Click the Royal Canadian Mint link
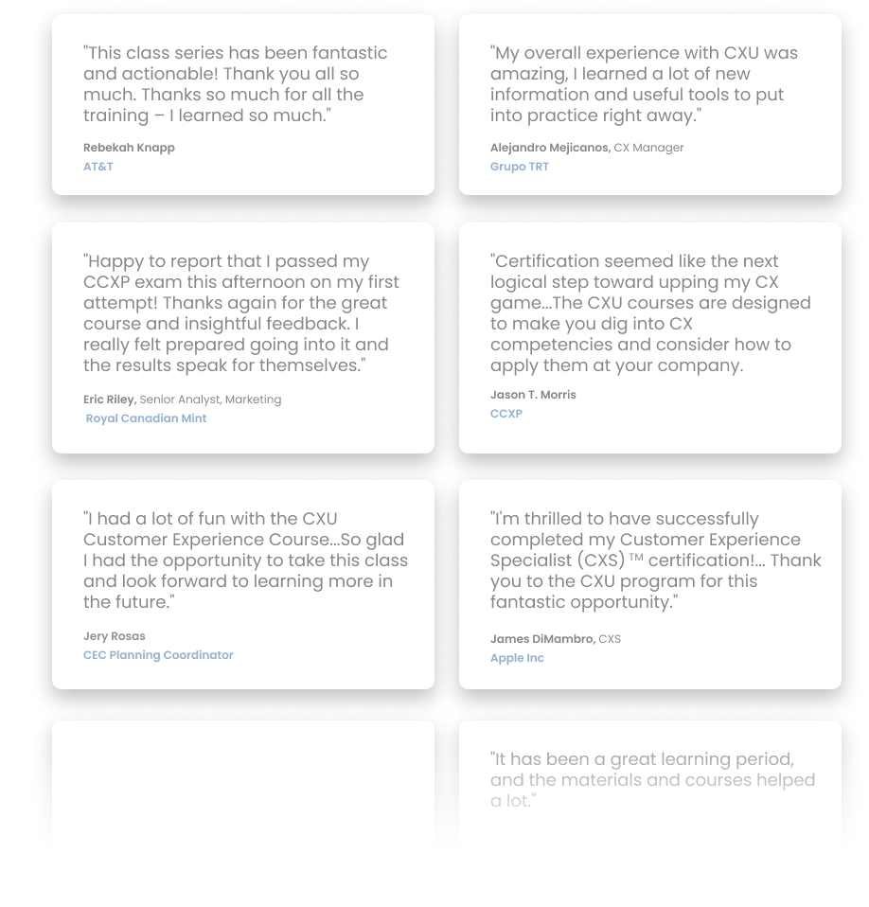The height and width of the screenshot is (907, 869). coord(146,418)
